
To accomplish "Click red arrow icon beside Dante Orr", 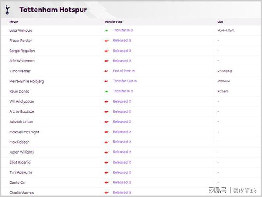I will 106,183.
